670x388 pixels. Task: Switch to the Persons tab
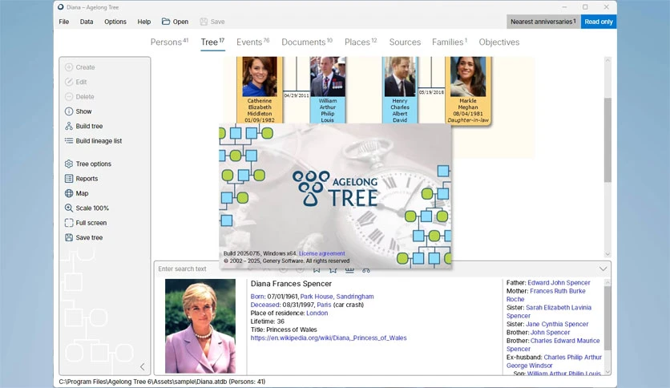point(169,42)
